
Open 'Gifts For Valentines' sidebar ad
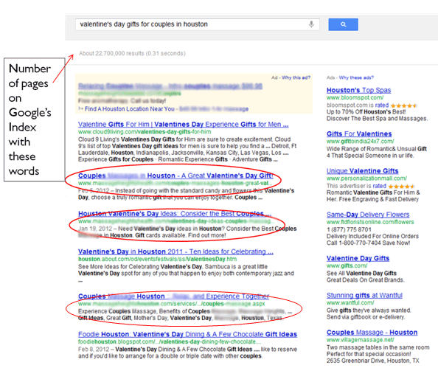(359, 133)
